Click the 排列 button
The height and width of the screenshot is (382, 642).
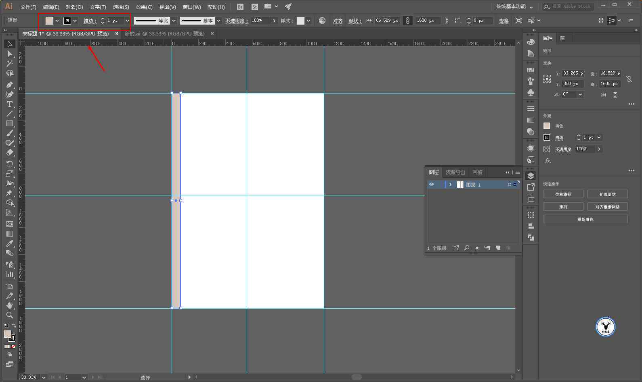pyautogui.click(x=563, y=207)
